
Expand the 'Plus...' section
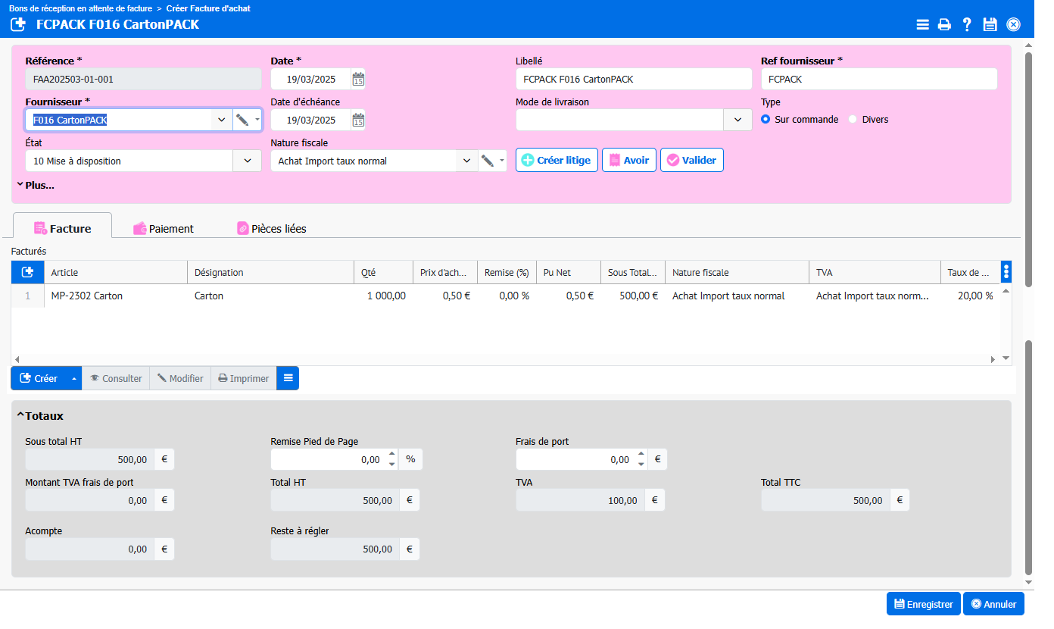35,185
